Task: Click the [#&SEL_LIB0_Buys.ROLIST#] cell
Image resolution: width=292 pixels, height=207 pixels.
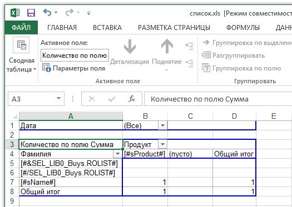Action: [71, 163]
